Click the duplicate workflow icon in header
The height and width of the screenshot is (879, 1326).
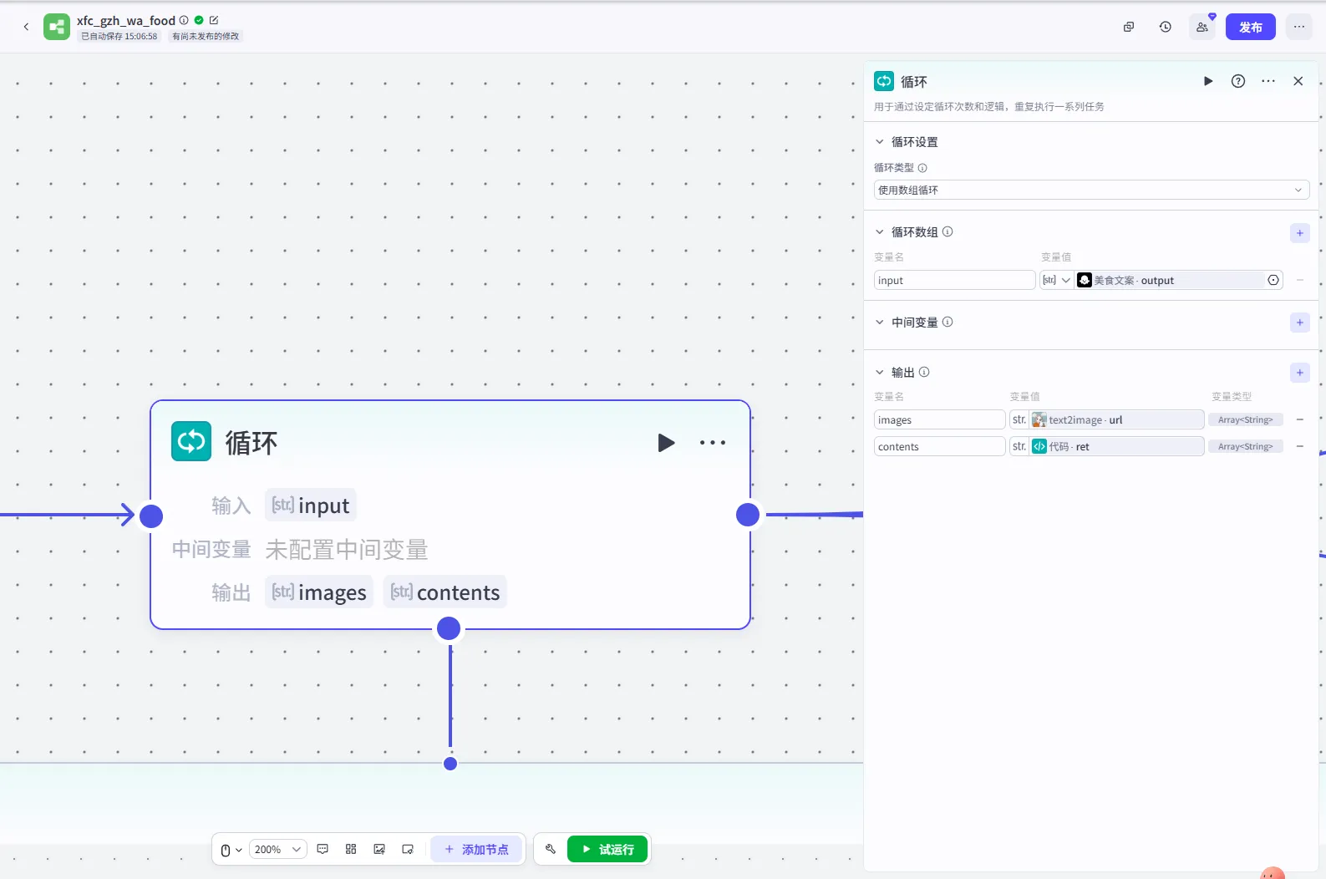click(1129, 27)
